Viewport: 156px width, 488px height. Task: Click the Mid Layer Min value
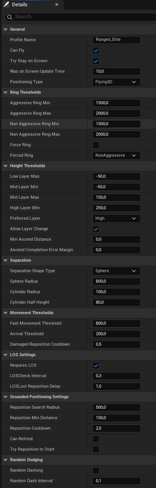click(x=116, y=187)
